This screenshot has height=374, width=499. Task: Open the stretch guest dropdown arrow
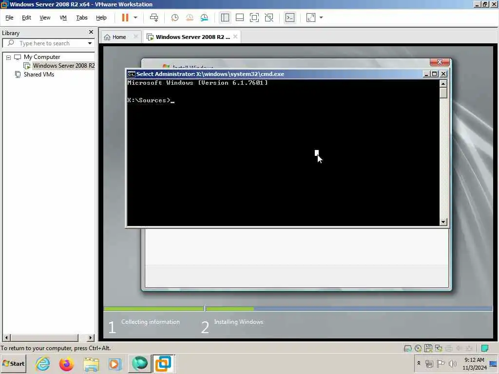pyautogui.click(x=321, y=18)
